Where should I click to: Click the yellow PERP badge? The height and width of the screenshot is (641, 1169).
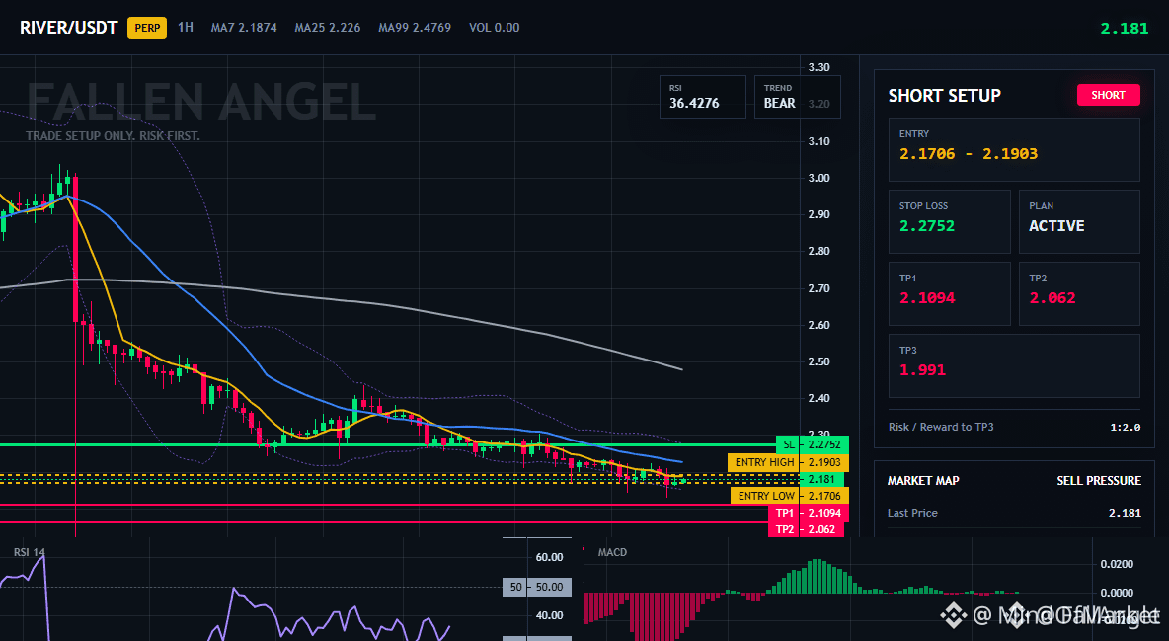147,28
